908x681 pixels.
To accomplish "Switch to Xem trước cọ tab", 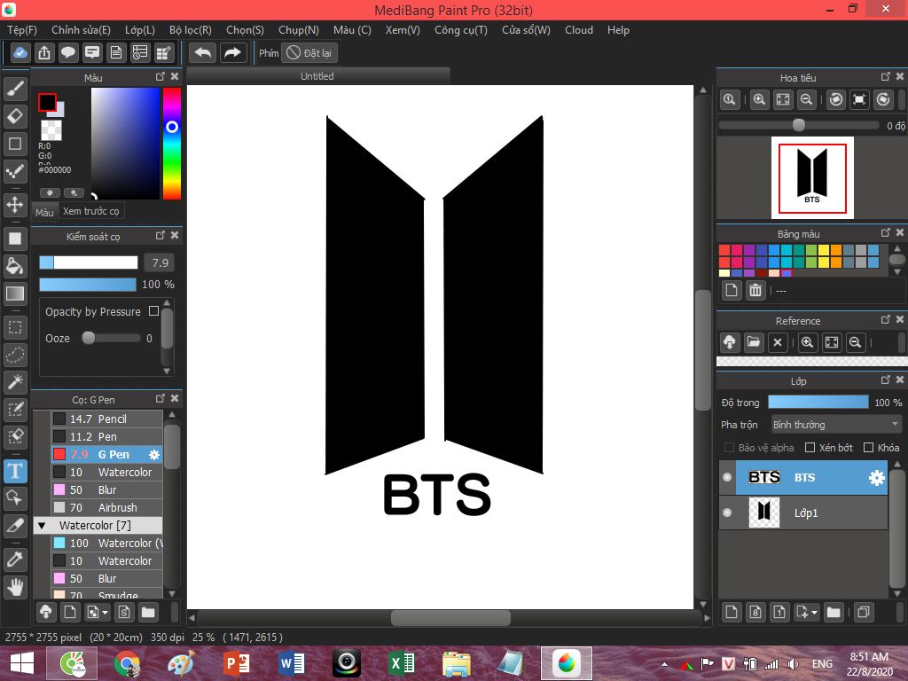I will [91, 211].
